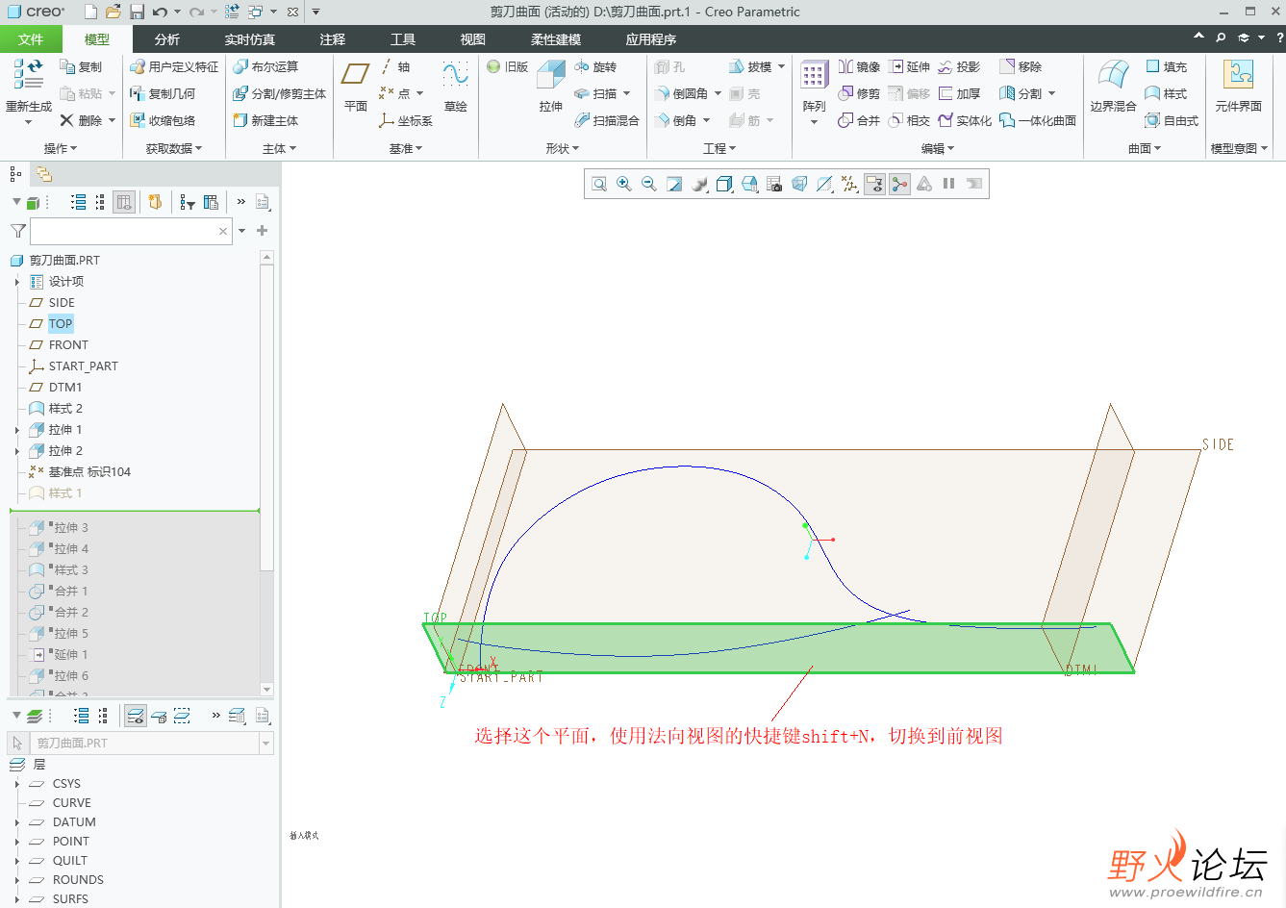Click the 填充 (Fill) tool
This screenshot has height=908, width=1286.
[1166, 66]
